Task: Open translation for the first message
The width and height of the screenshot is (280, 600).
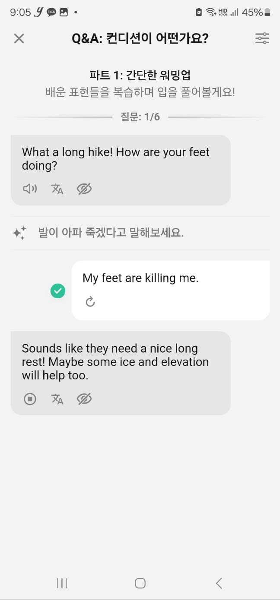Action: click(x=57, y=188)
